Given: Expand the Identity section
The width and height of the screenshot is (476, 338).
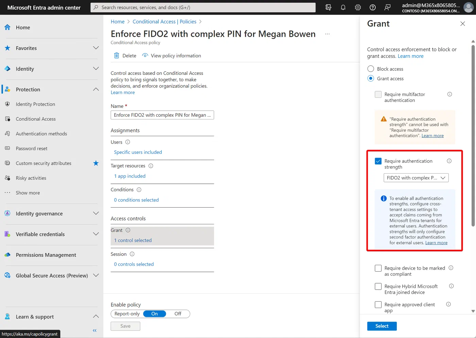Looking at the screenshot, I should click(96, 69).
